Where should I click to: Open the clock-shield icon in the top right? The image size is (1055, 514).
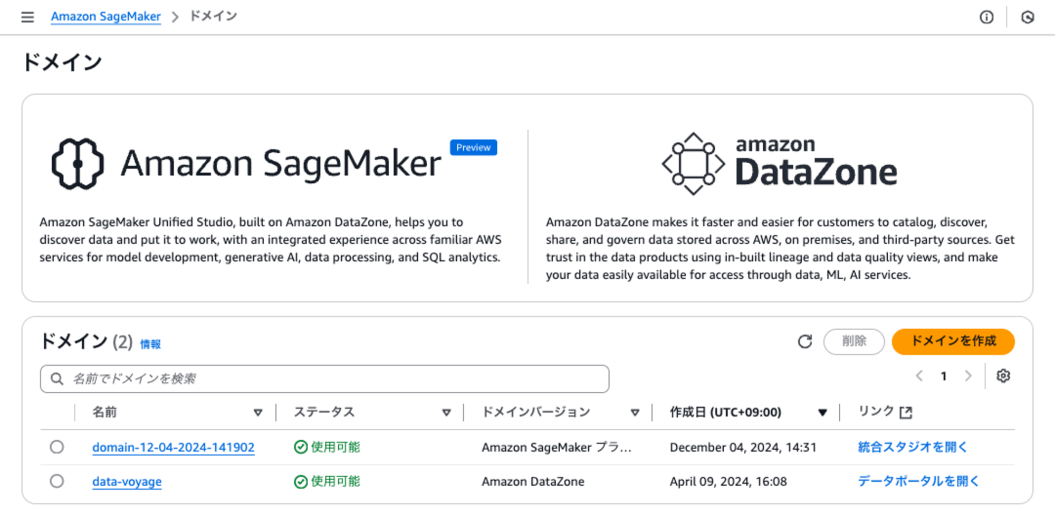[1028, 17]
